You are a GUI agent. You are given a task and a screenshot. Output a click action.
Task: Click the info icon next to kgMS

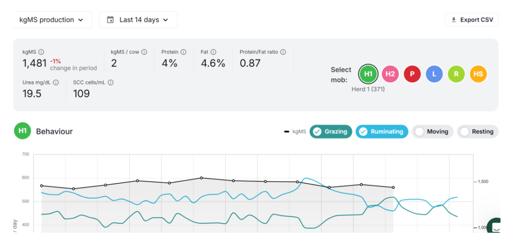pos(41,52)
